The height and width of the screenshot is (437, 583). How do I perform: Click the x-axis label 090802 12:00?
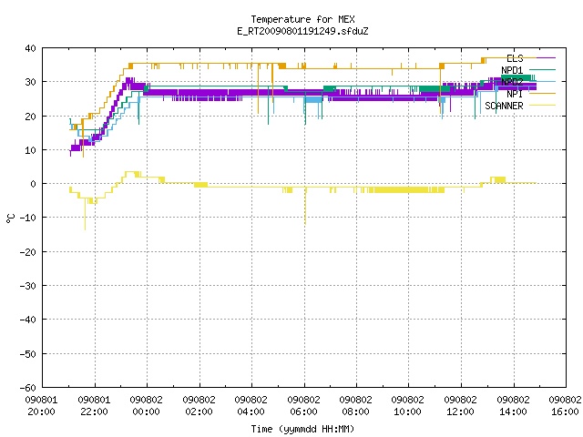(x=461, y=406)
